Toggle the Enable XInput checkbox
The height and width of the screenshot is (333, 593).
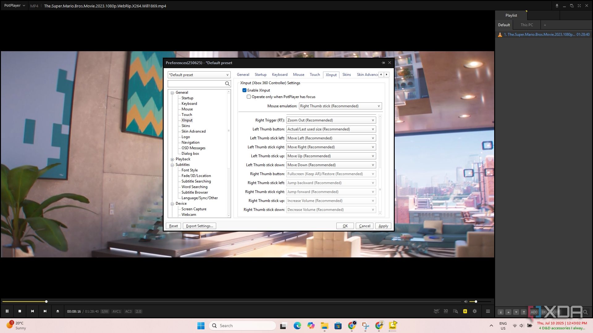(x=244, y=90)
